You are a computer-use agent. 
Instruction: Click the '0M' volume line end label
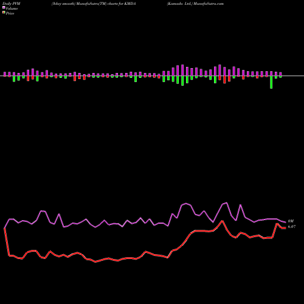pos(291,221)
